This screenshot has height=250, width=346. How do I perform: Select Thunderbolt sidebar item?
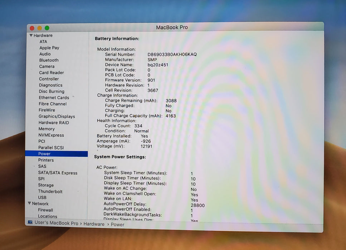[x=50, y=191]
